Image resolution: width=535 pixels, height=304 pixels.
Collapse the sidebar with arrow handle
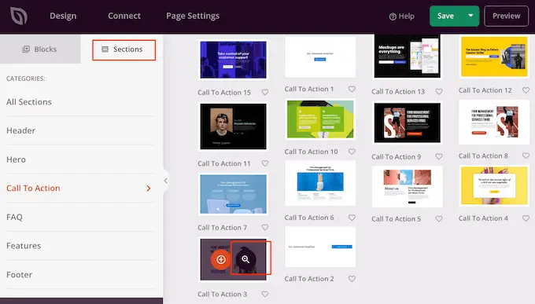pyautogui.click(x=166, y=181)
